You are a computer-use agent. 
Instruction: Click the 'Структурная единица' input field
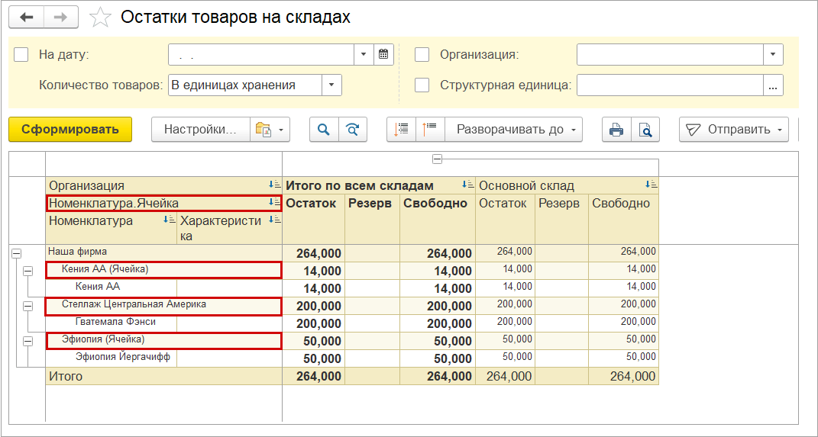point(670,85)
